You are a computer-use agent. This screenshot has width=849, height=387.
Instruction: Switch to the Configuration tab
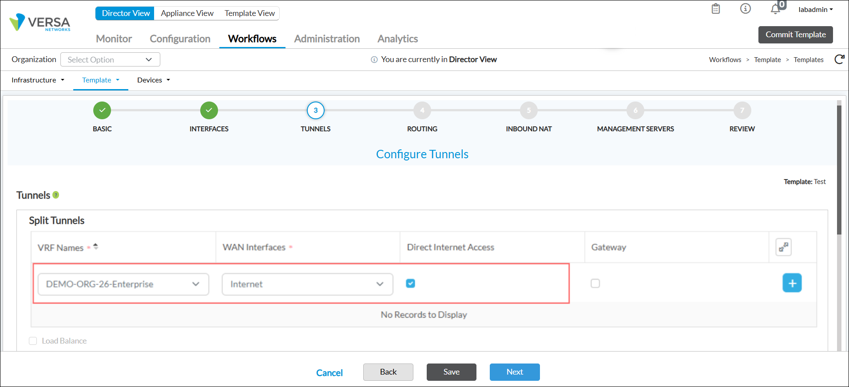[x=180, y=39]
